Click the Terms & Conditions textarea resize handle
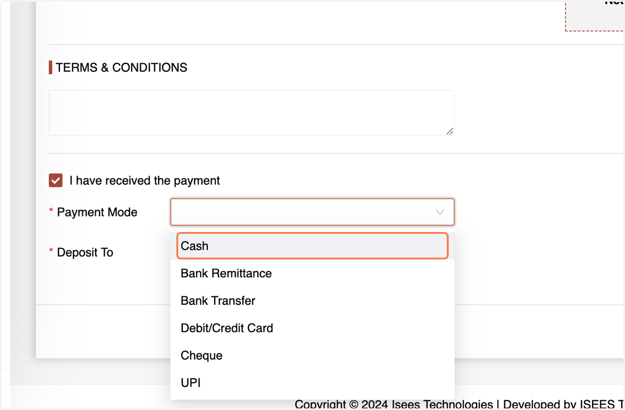Screen dimensions: 625x410 pyautogui.click(x=449, y=131)
